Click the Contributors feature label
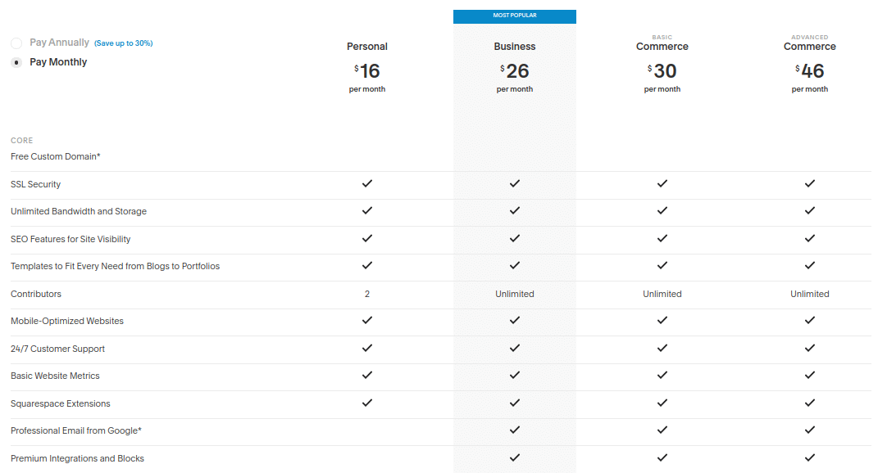This screenshot has height=473, width=878. point(36,294)
